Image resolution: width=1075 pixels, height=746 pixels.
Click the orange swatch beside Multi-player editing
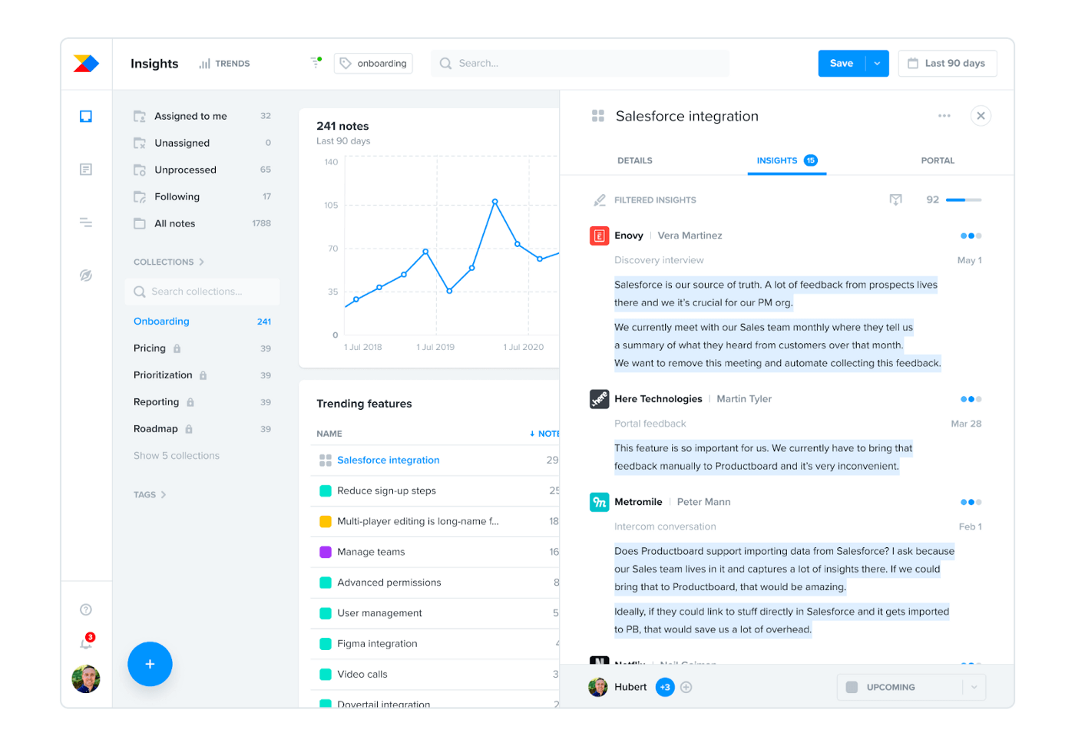click(325, 522)
